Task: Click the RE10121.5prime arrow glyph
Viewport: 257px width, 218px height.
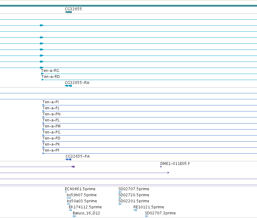Action: tap(135, 210)
